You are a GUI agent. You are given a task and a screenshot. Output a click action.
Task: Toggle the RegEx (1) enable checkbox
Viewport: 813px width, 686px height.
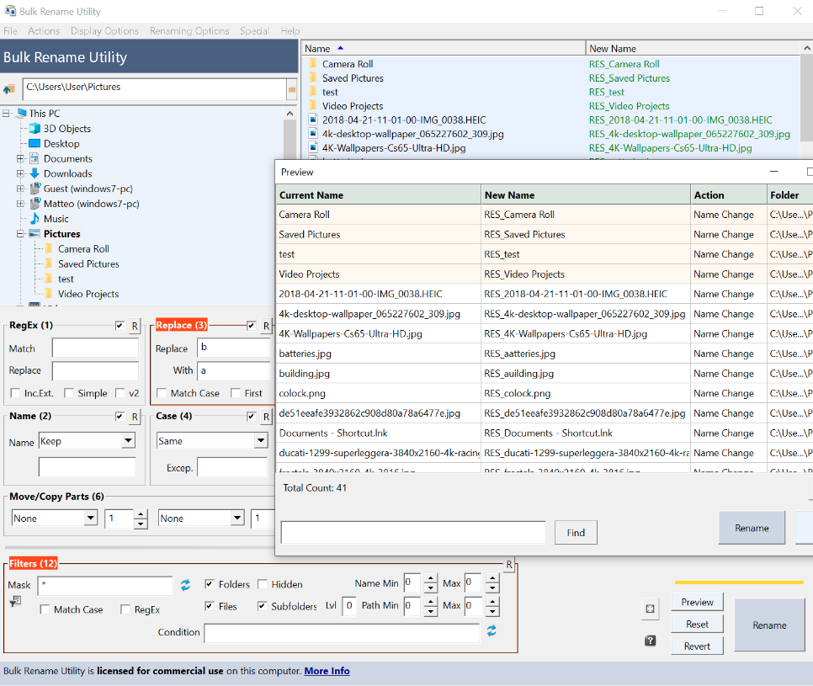click(120, 326)
